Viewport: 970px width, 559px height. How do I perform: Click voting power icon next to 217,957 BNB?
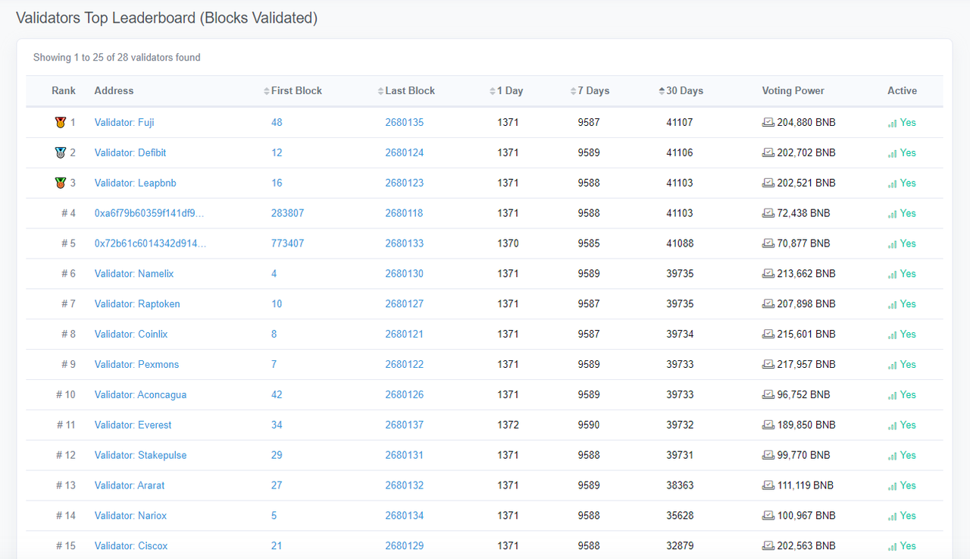pyautogui.click(x=768, y=364)
